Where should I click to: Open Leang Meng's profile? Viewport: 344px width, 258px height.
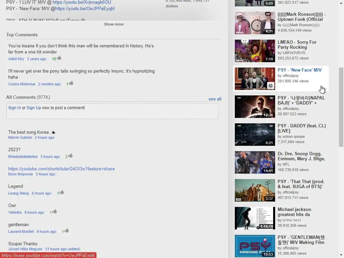click(18, 193)
